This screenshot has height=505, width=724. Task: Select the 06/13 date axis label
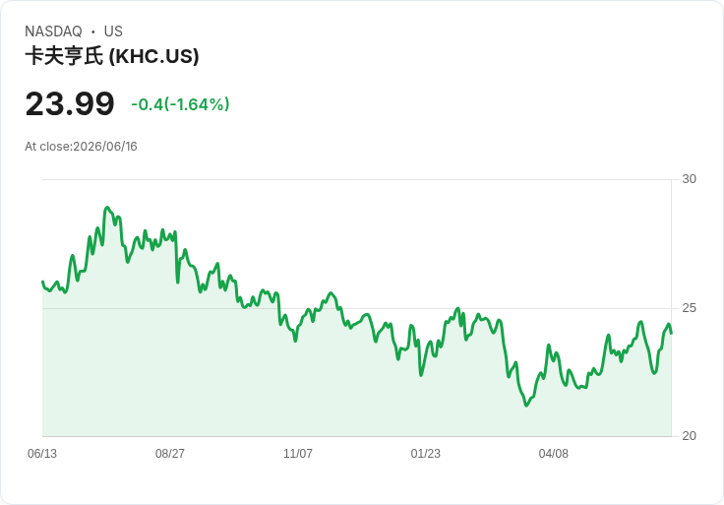pyautogui.click(x=42, y=453)
